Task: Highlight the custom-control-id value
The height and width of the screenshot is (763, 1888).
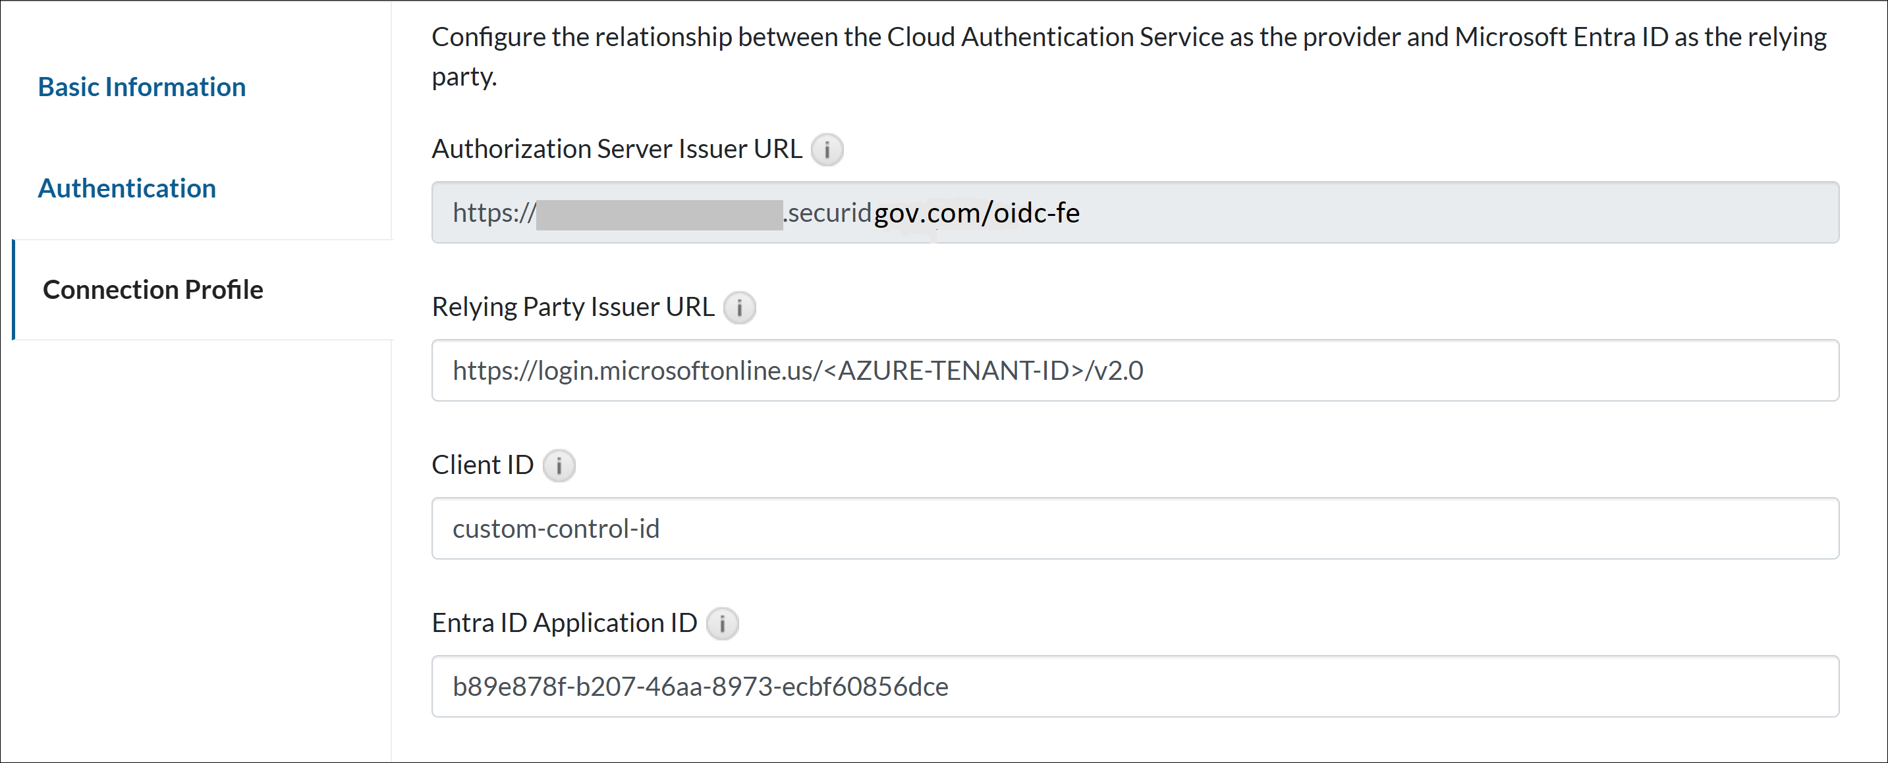Action: 555,529
